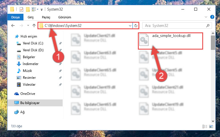Viewport: 220px width, 137px height.
Task: Select OneDrive in navigation pane
Action: coord(28,94)
